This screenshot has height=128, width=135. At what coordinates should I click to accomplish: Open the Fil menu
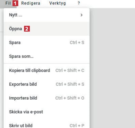8,3
